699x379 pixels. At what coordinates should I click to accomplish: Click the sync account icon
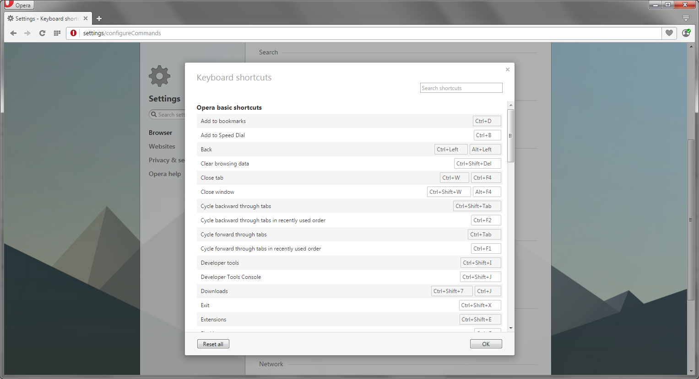coord(686,33)
